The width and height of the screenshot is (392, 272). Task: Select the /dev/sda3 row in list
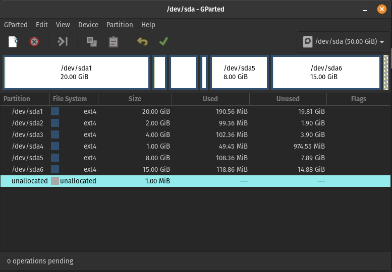click(195, 134)
